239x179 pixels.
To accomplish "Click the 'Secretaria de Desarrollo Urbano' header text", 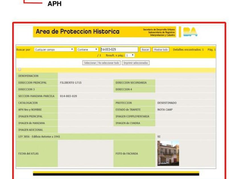I will click(159, 29).
